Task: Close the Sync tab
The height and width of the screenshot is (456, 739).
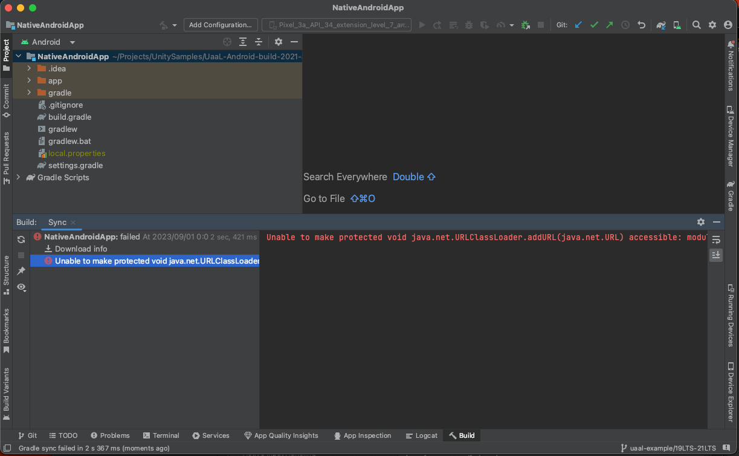Action: point(73,223)
